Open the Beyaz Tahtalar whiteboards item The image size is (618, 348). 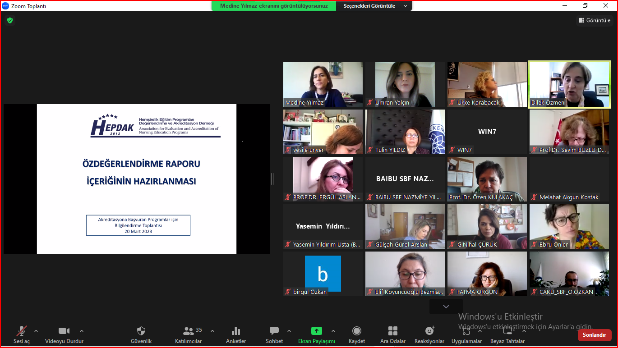507,331
